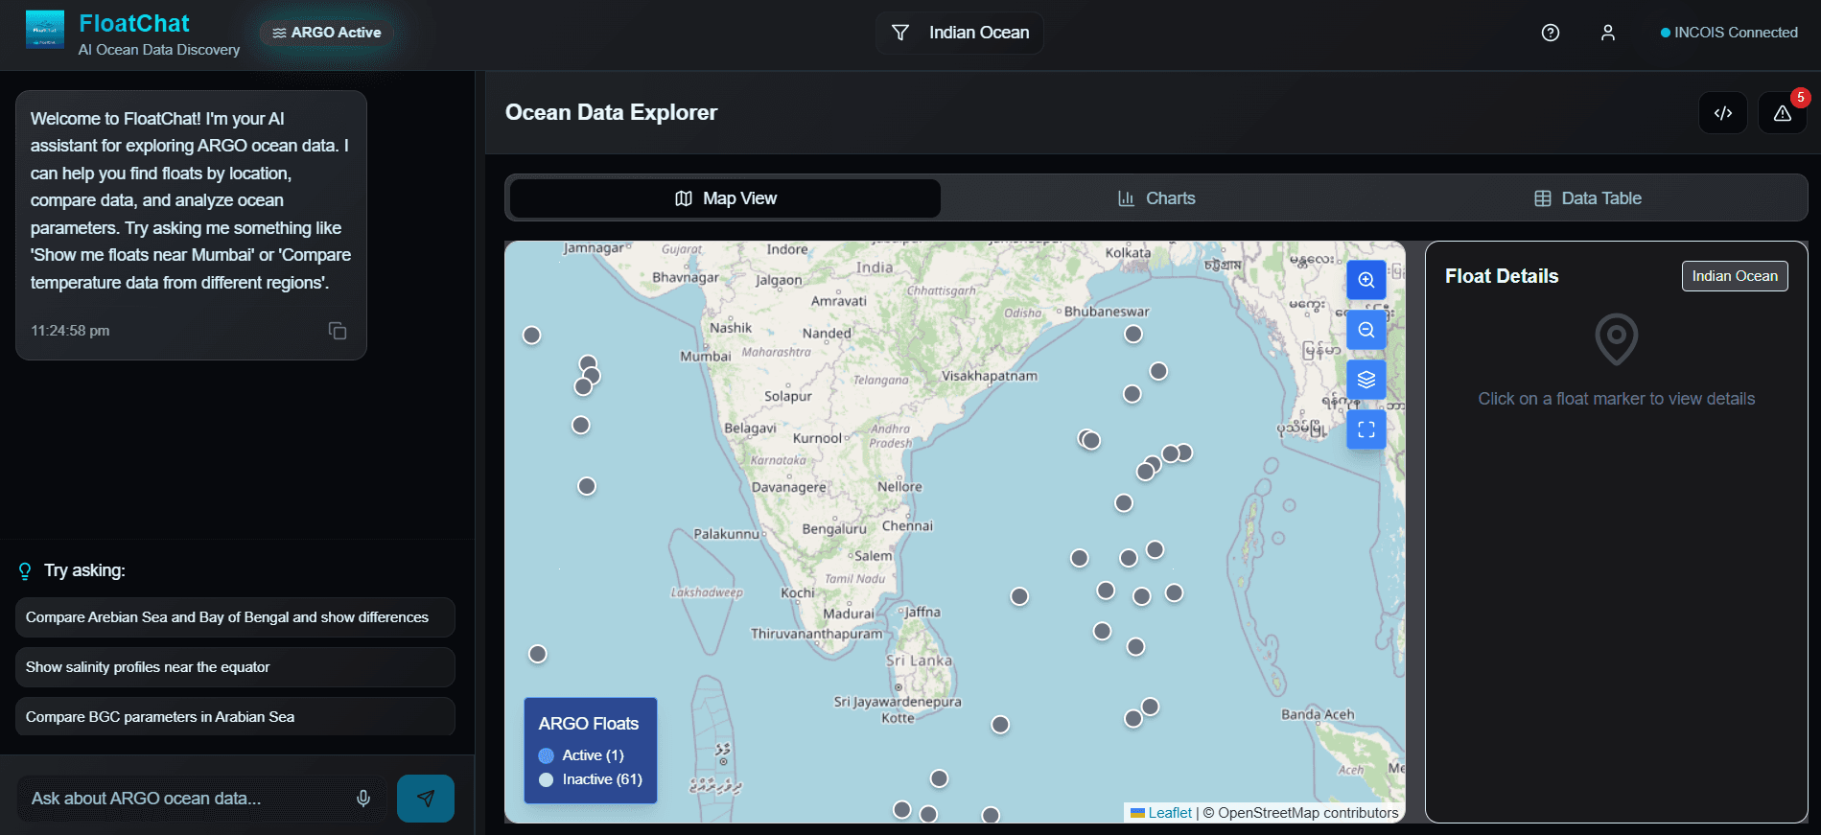Image resolution: width=1821 pixels, height=835 pixels.
Task: Open the map layers control
Action: (x=1366, y=380)
